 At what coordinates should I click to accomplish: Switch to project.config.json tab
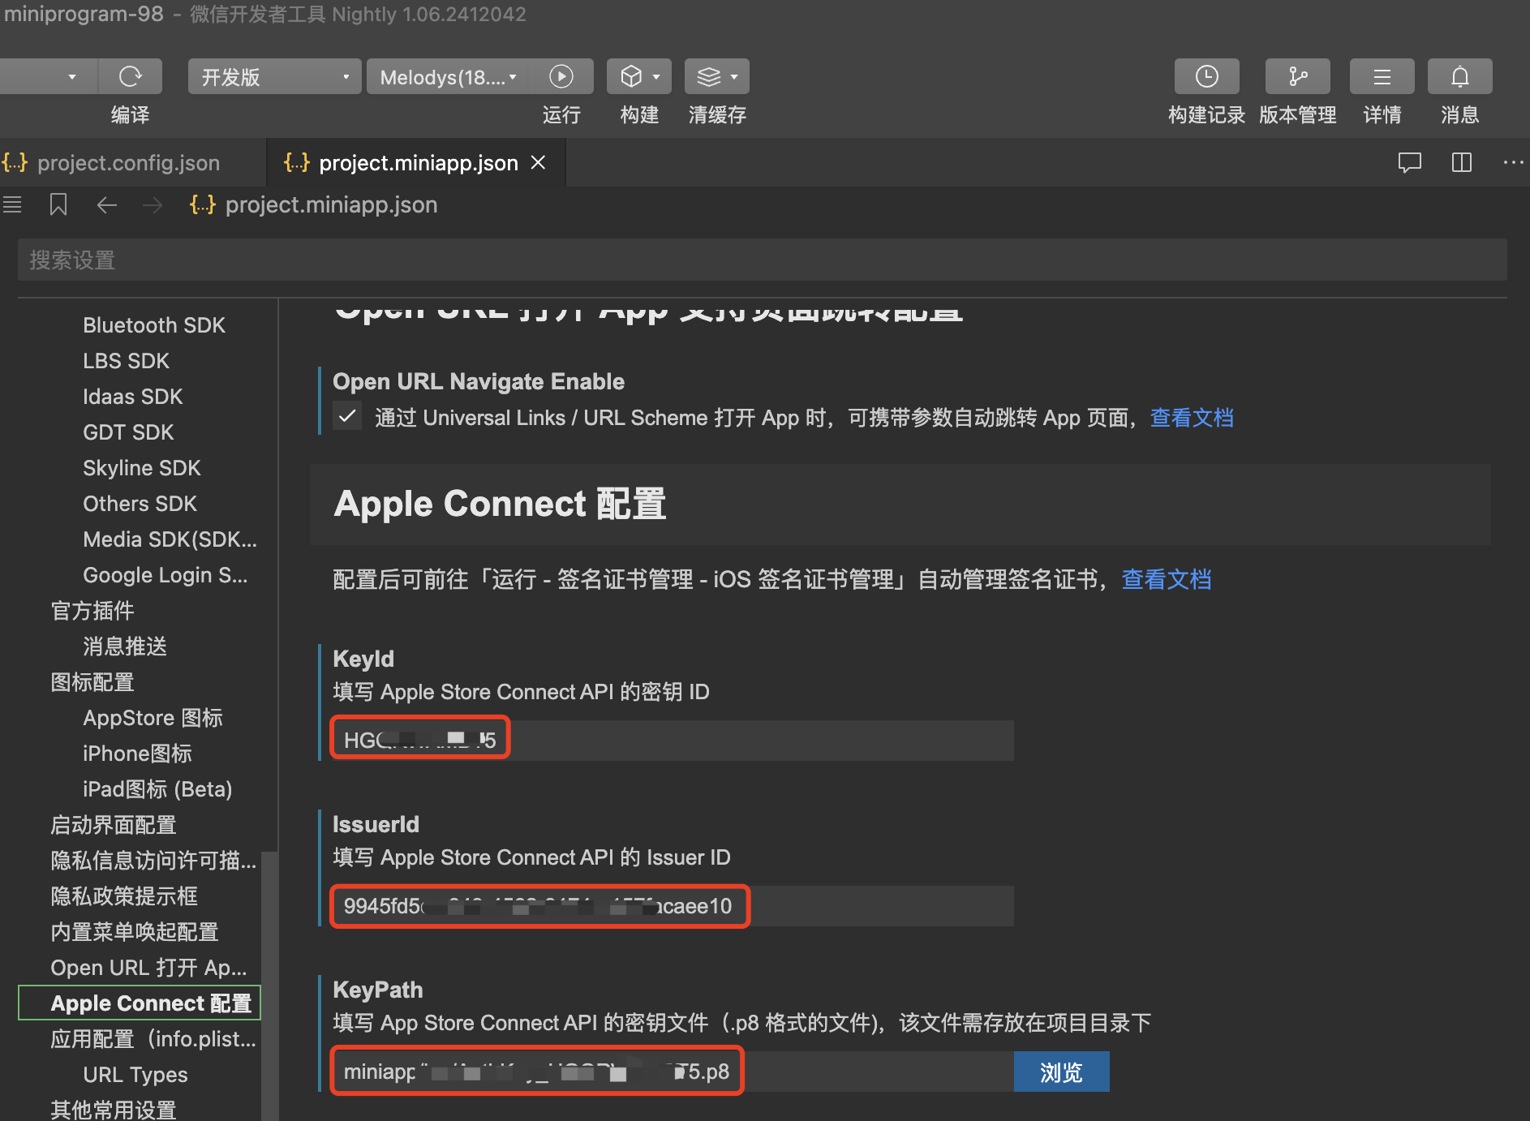pos(130,163)
